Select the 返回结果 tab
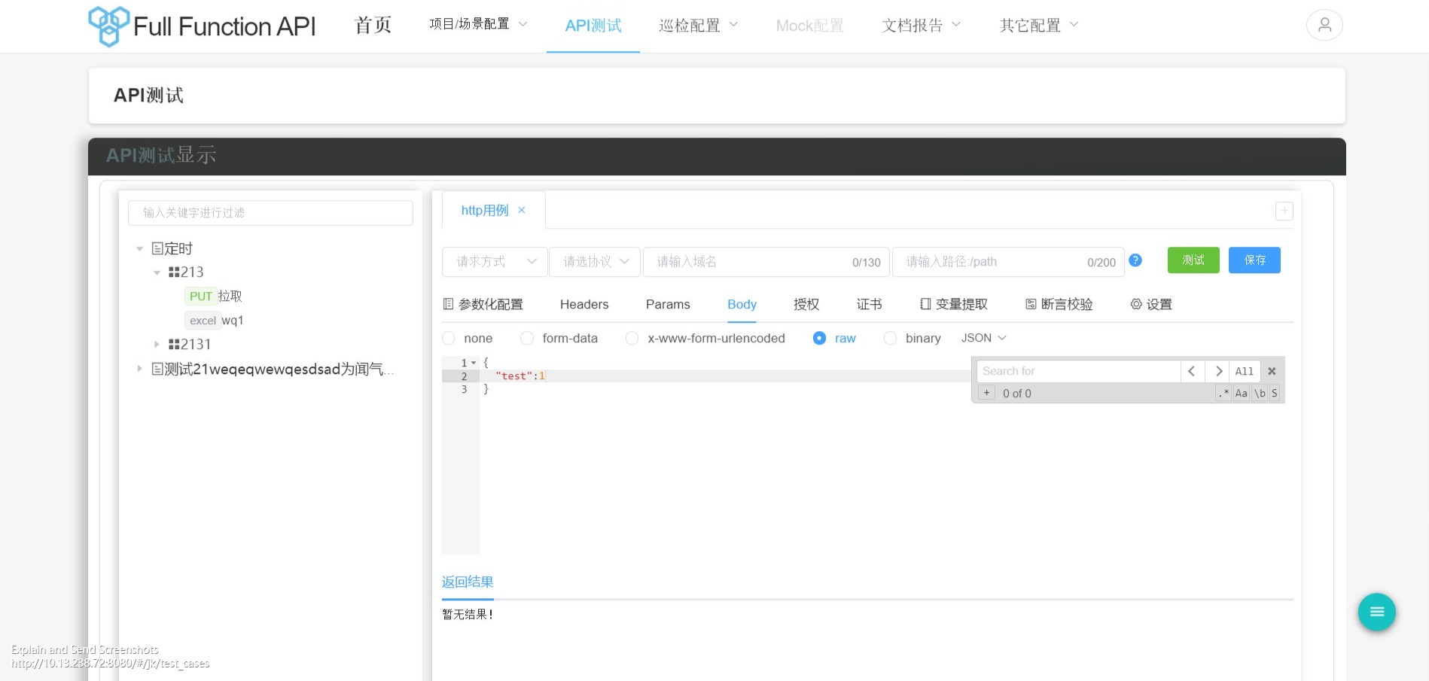Viewport: 1429px width, 681px height. click(x=468, y=582)
